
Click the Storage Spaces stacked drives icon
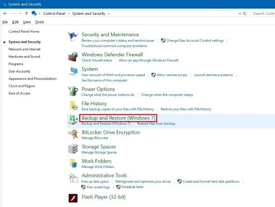(73, 149)
